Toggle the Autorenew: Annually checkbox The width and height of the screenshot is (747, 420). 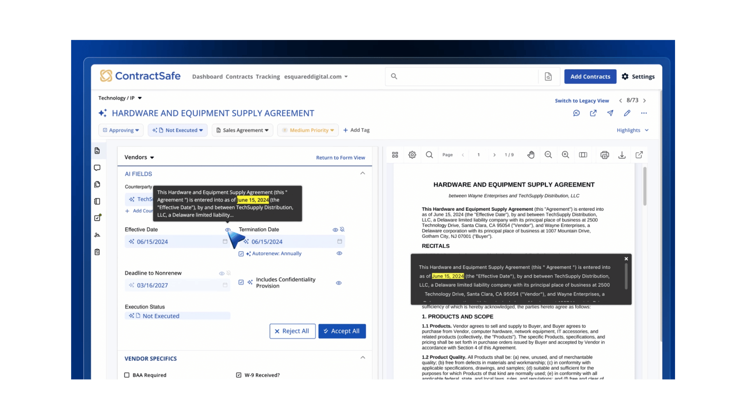click(x=241, y=254)
